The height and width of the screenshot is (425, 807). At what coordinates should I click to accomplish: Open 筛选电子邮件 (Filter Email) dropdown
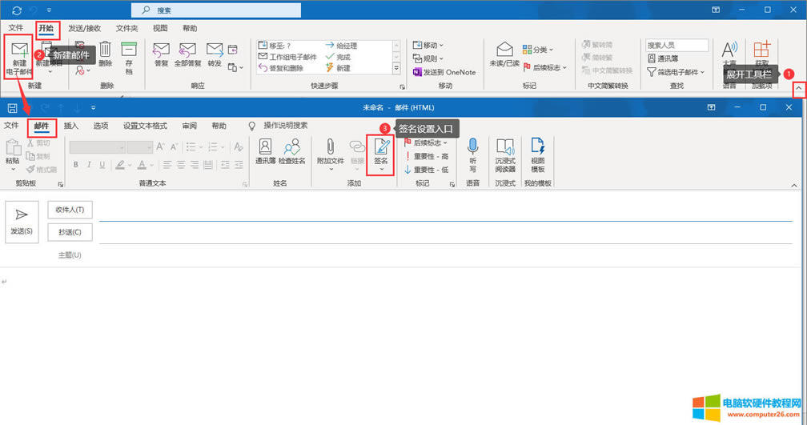click(x=677, y=72)
